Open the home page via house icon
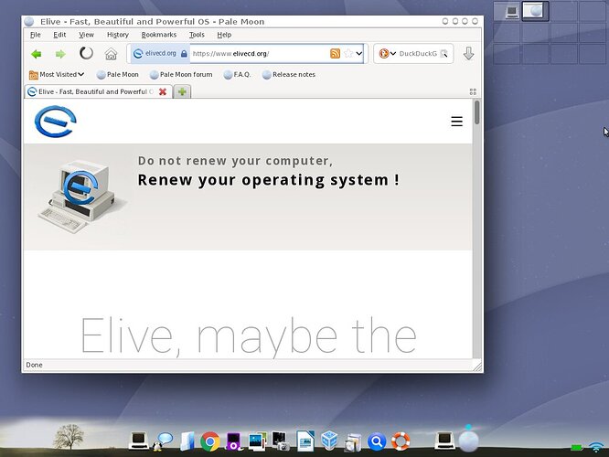609x457 pixels. click(x=111, y=54)
